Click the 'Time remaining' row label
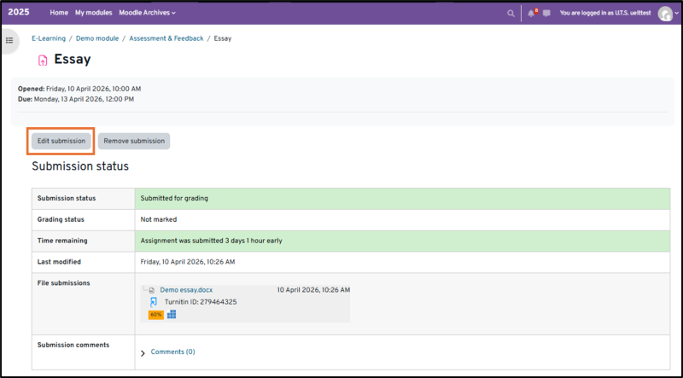The height and width of the screenshot is (378, 683). 62,241
